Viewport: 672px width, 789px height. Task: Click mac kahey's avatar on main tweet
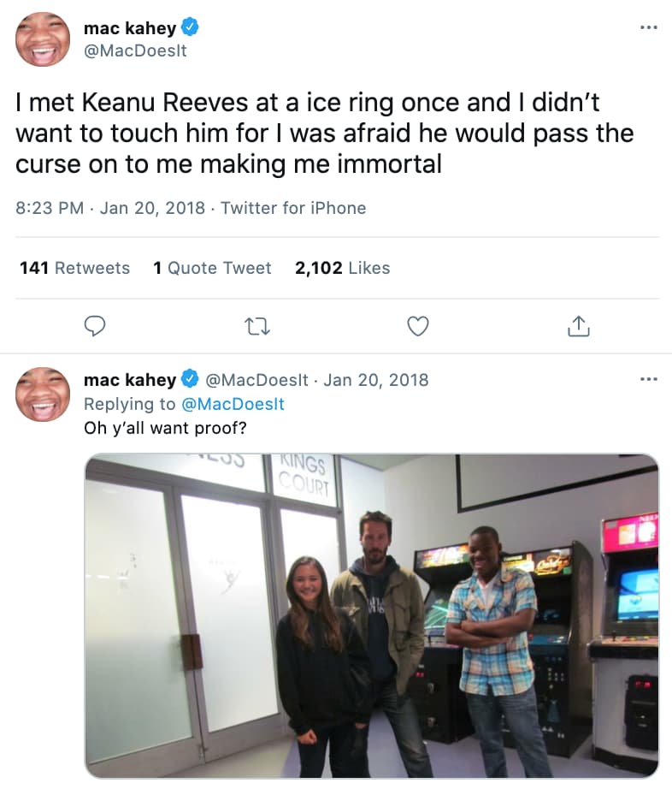coord(43,39)
